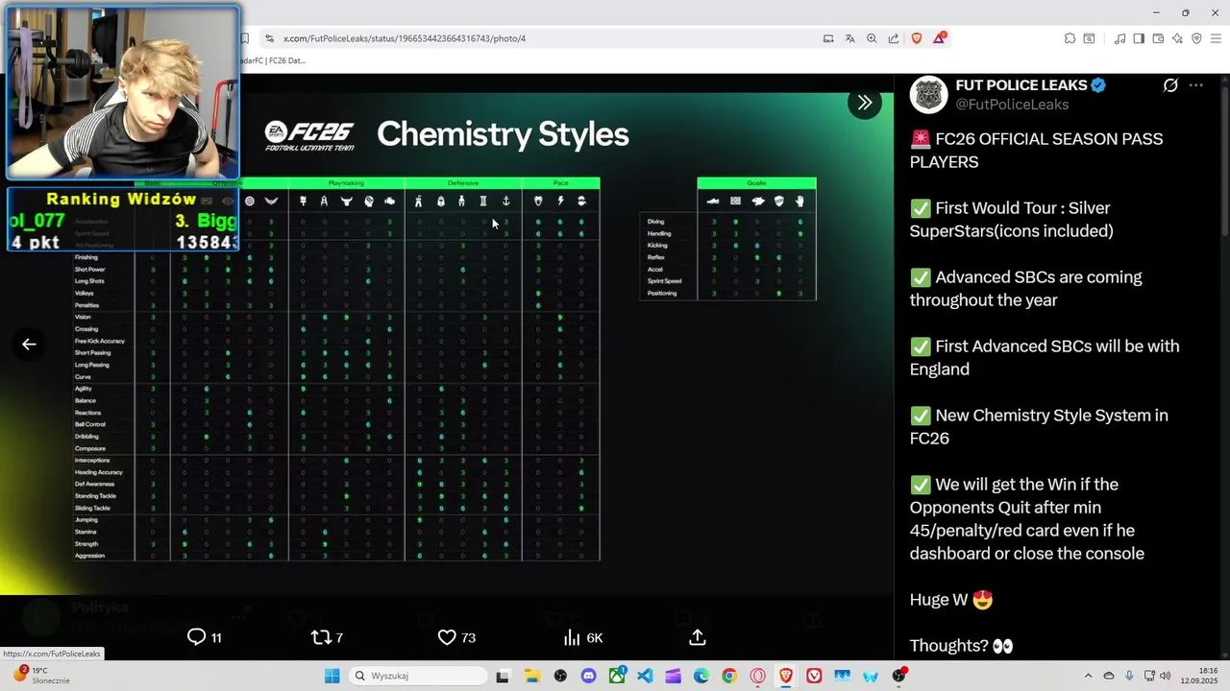Open FUT POLICE LEAKS profile avatar
The width and height of the screenshot is (1230, 691).
coord(929,95)
